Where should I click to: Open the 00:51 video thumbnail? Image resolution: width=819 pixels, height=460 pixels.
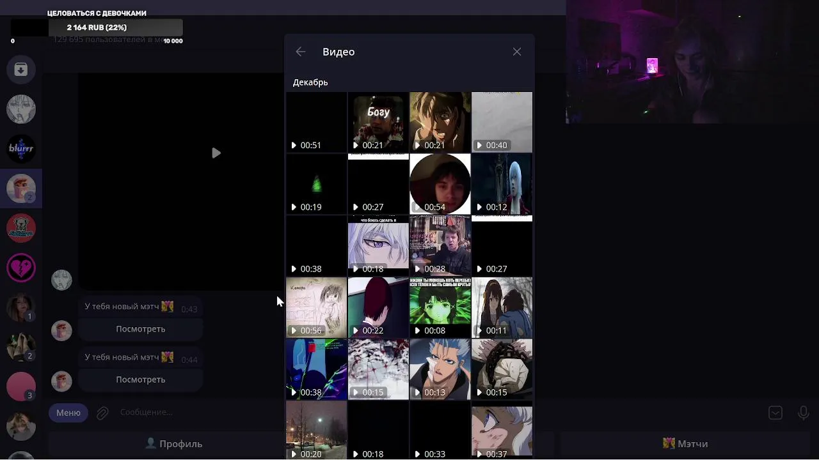pyautogui.click(x=316, y=122)
